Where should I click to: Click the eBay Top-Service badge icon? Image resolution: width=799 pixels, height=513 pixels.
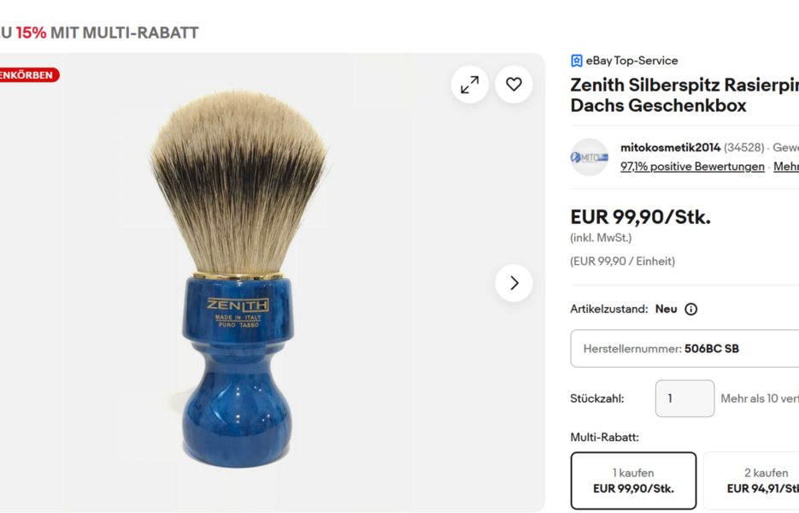(x=576, y=61)
